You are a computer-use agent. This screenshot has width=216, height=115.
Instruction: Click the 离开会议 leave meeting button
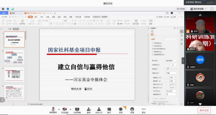coord(204,110)
